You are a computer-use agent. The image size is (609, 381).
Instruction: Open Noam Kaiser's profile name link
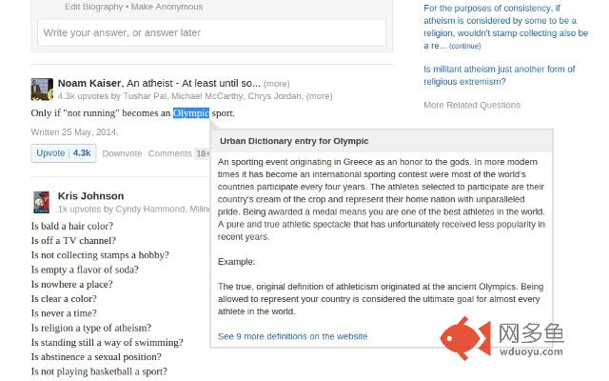point(89,83)
